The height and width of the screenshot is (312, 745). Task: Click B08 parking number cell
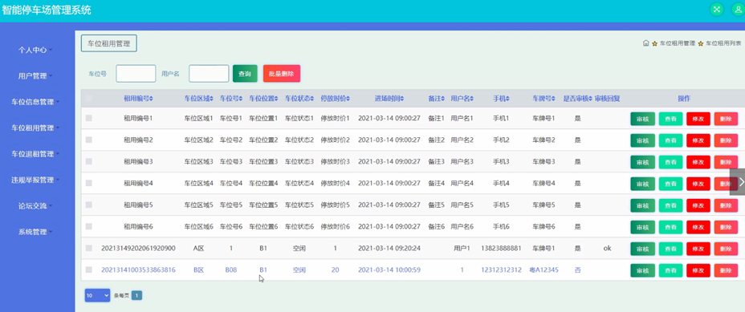point(231,269)
